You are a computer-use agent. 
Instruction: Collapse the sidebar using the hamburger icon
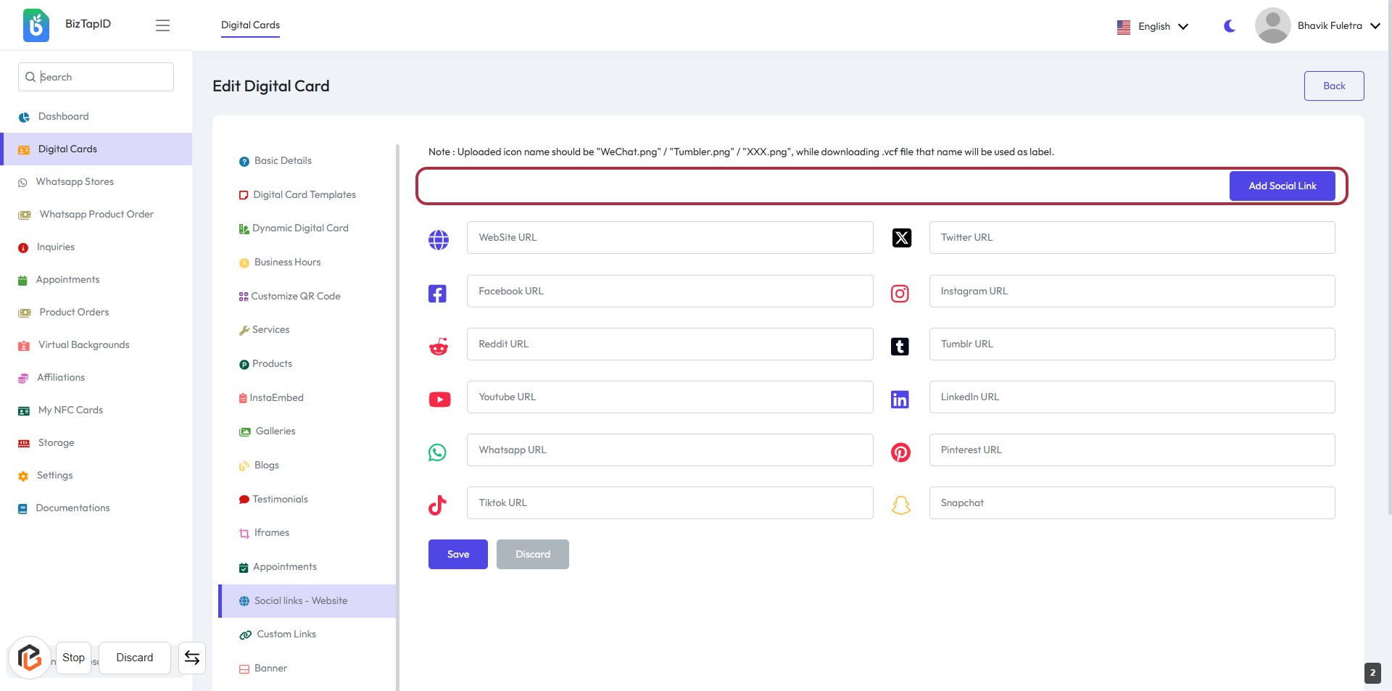point(162,25)
